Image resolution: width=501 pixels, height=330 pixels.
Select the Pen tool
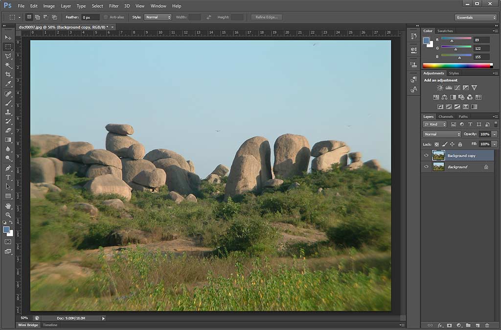click(8, 168)
